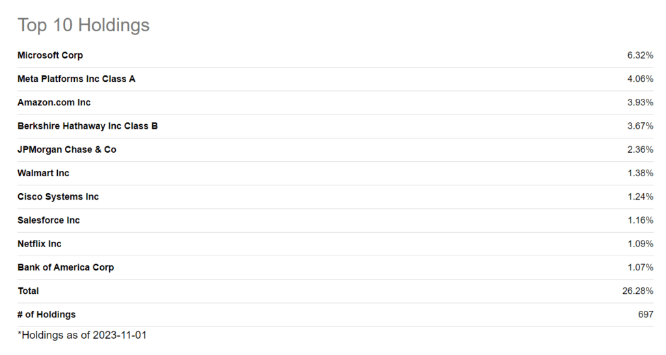Click the Microsoft Corp holding name

tap(50, 55)
